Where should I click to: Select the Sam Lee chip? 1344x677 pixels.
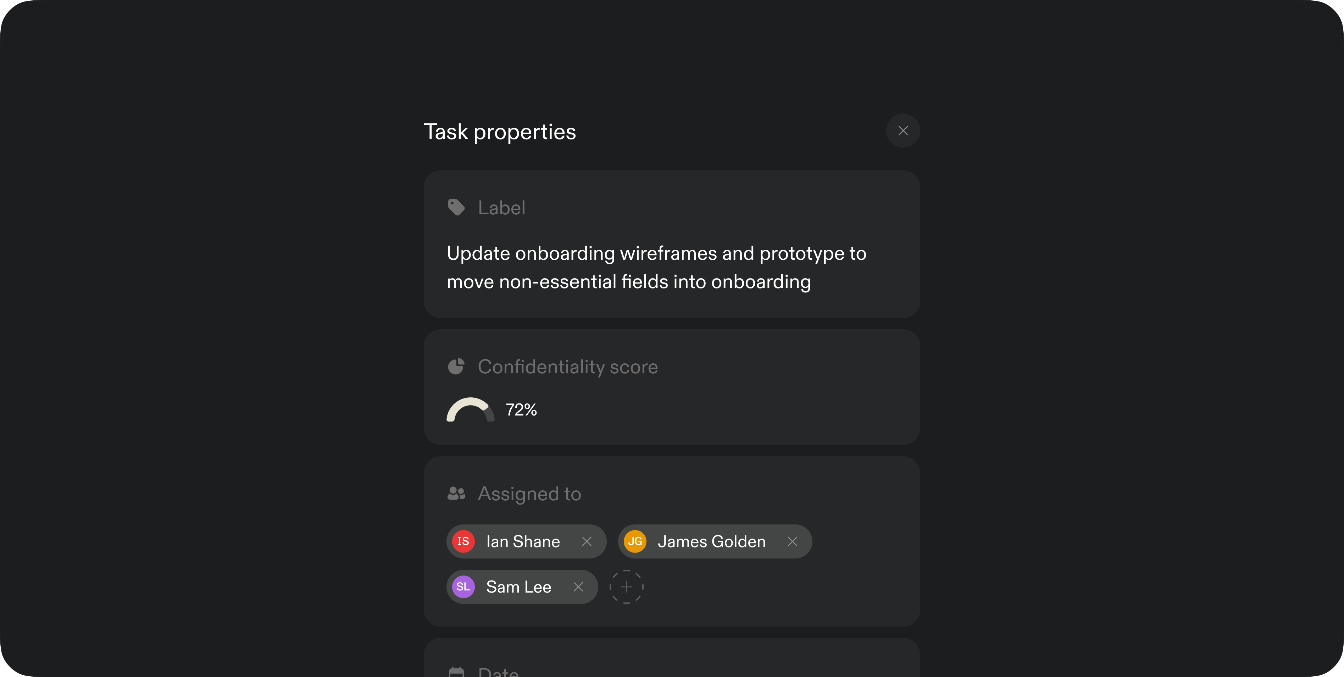tap(522, 587)
